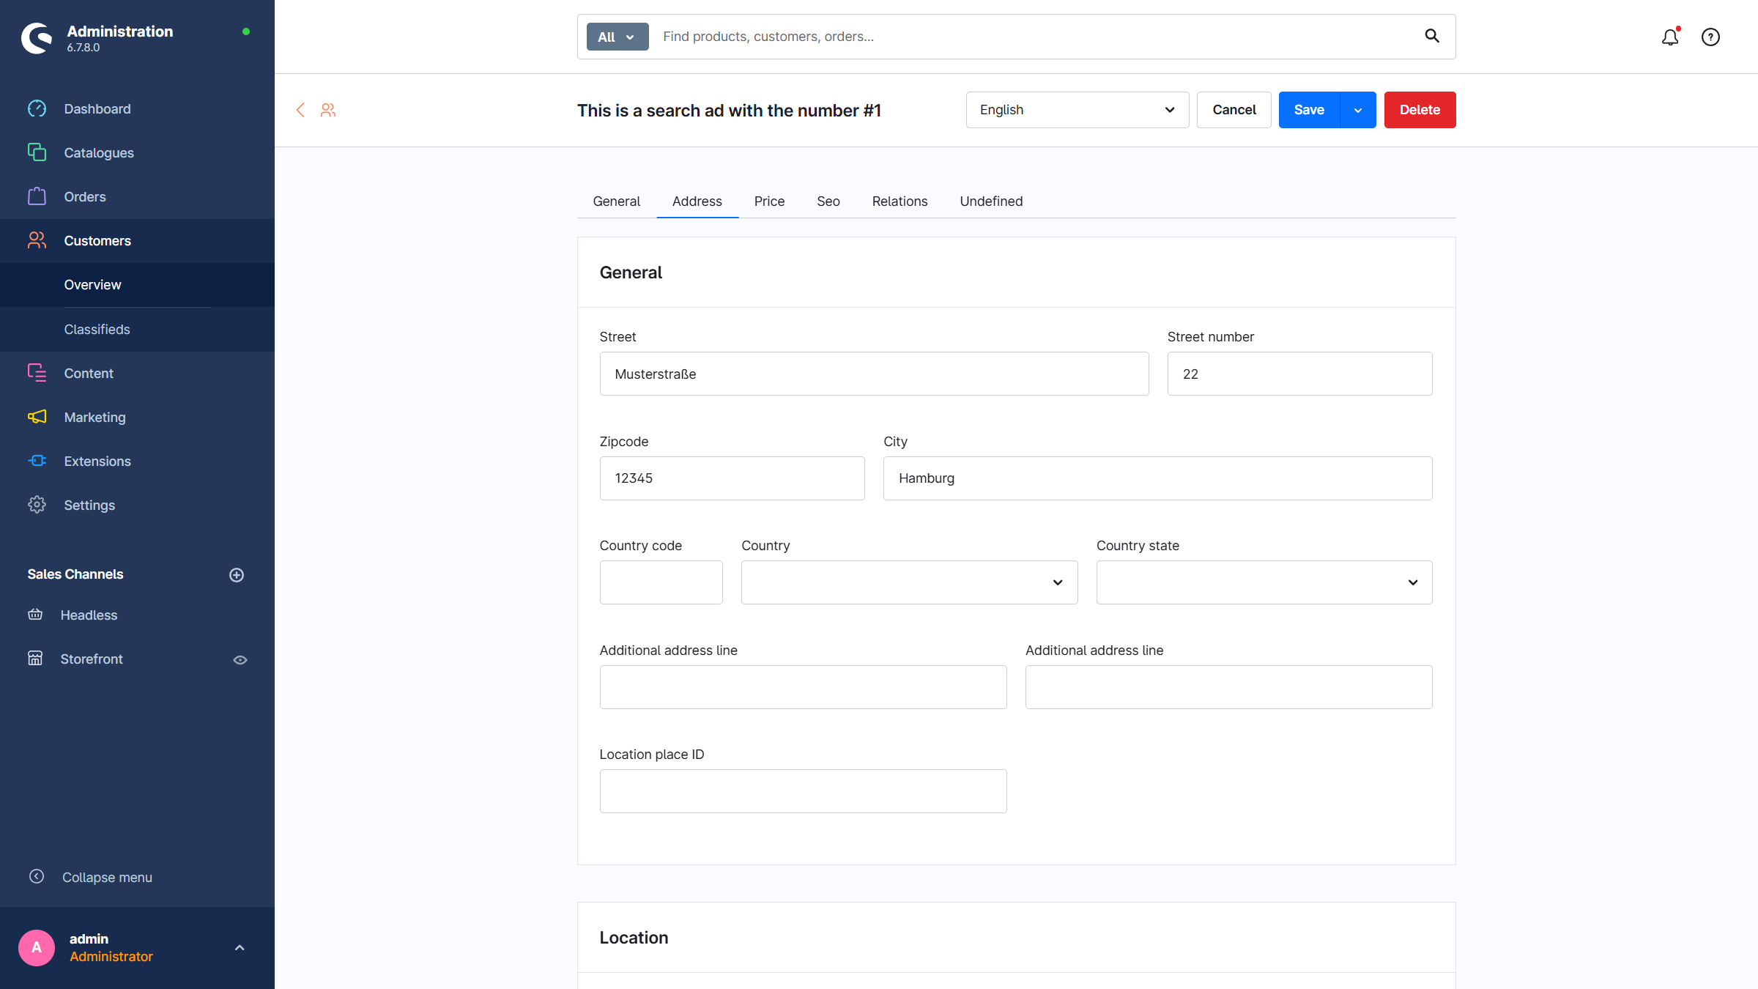Open the help question mark icon

click(x=1710, y=37)
